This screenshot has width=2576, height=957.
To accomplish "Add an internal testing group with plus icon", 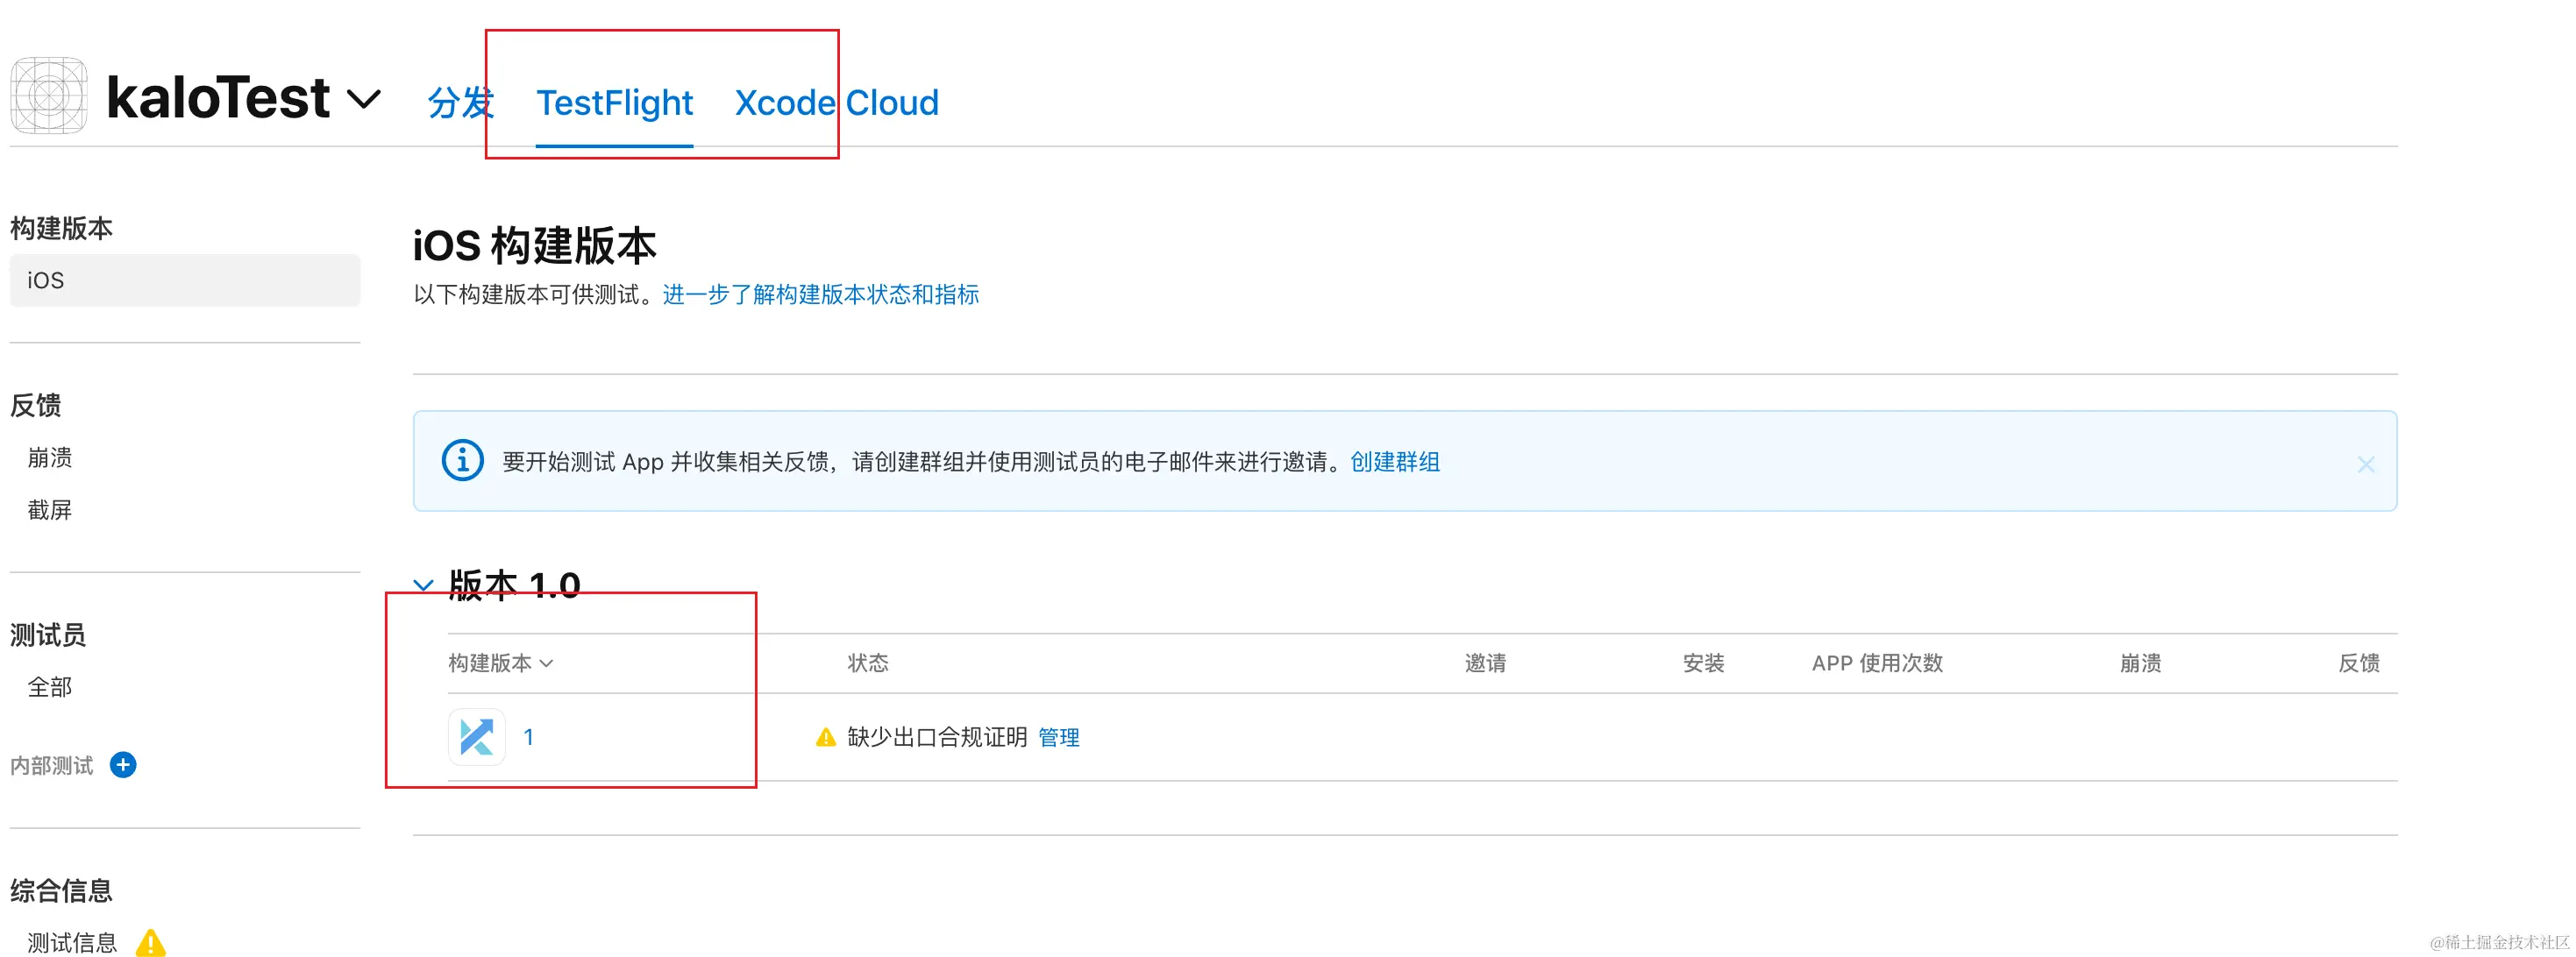I will 123,765.
